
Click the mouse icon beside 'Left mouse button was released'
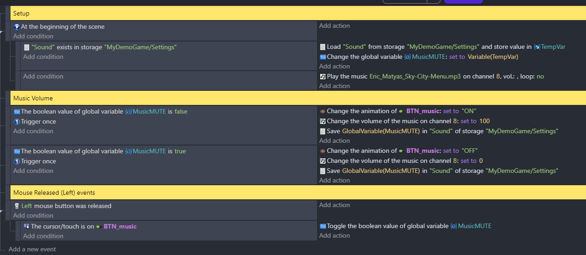pyautogui.click(x=16, y=206)
